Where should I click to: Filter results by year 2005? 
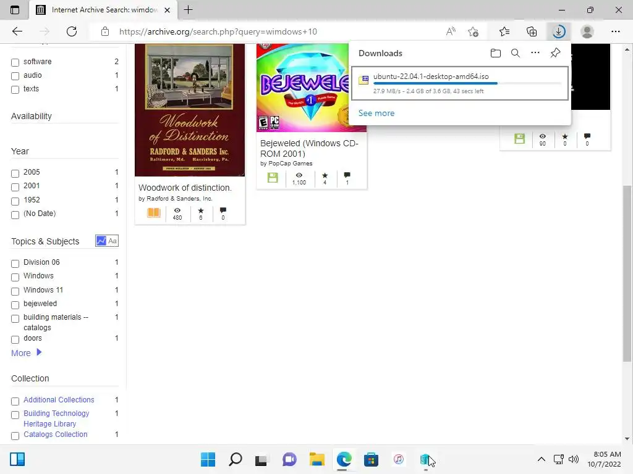coord(15,173)
